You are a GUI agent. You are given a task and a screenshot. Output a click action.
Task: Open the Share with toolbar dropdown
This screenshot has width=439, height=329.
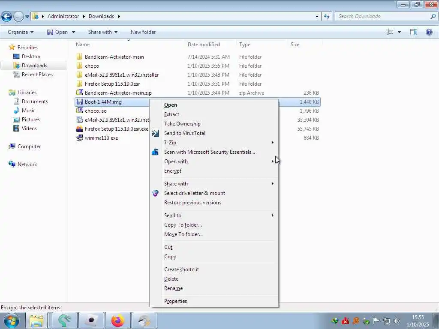[x=103, y=32]
